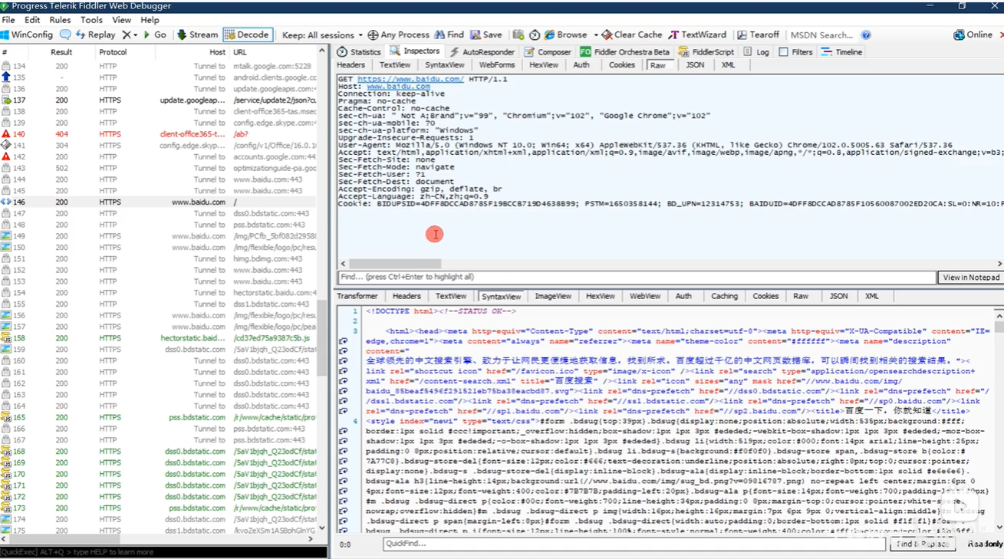Click the timer stopwatch icon in toolbar
Screen dimensions: 1004x559
[x=534, y=35]
